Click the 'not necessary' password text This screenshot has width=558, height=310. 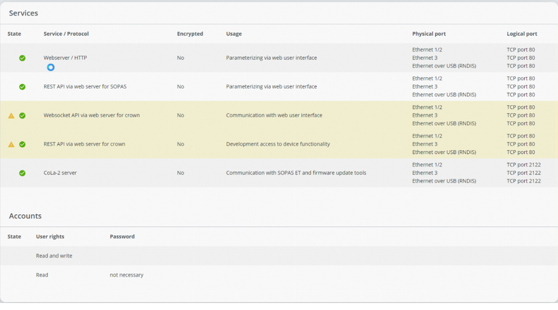[x=126, y=275]
